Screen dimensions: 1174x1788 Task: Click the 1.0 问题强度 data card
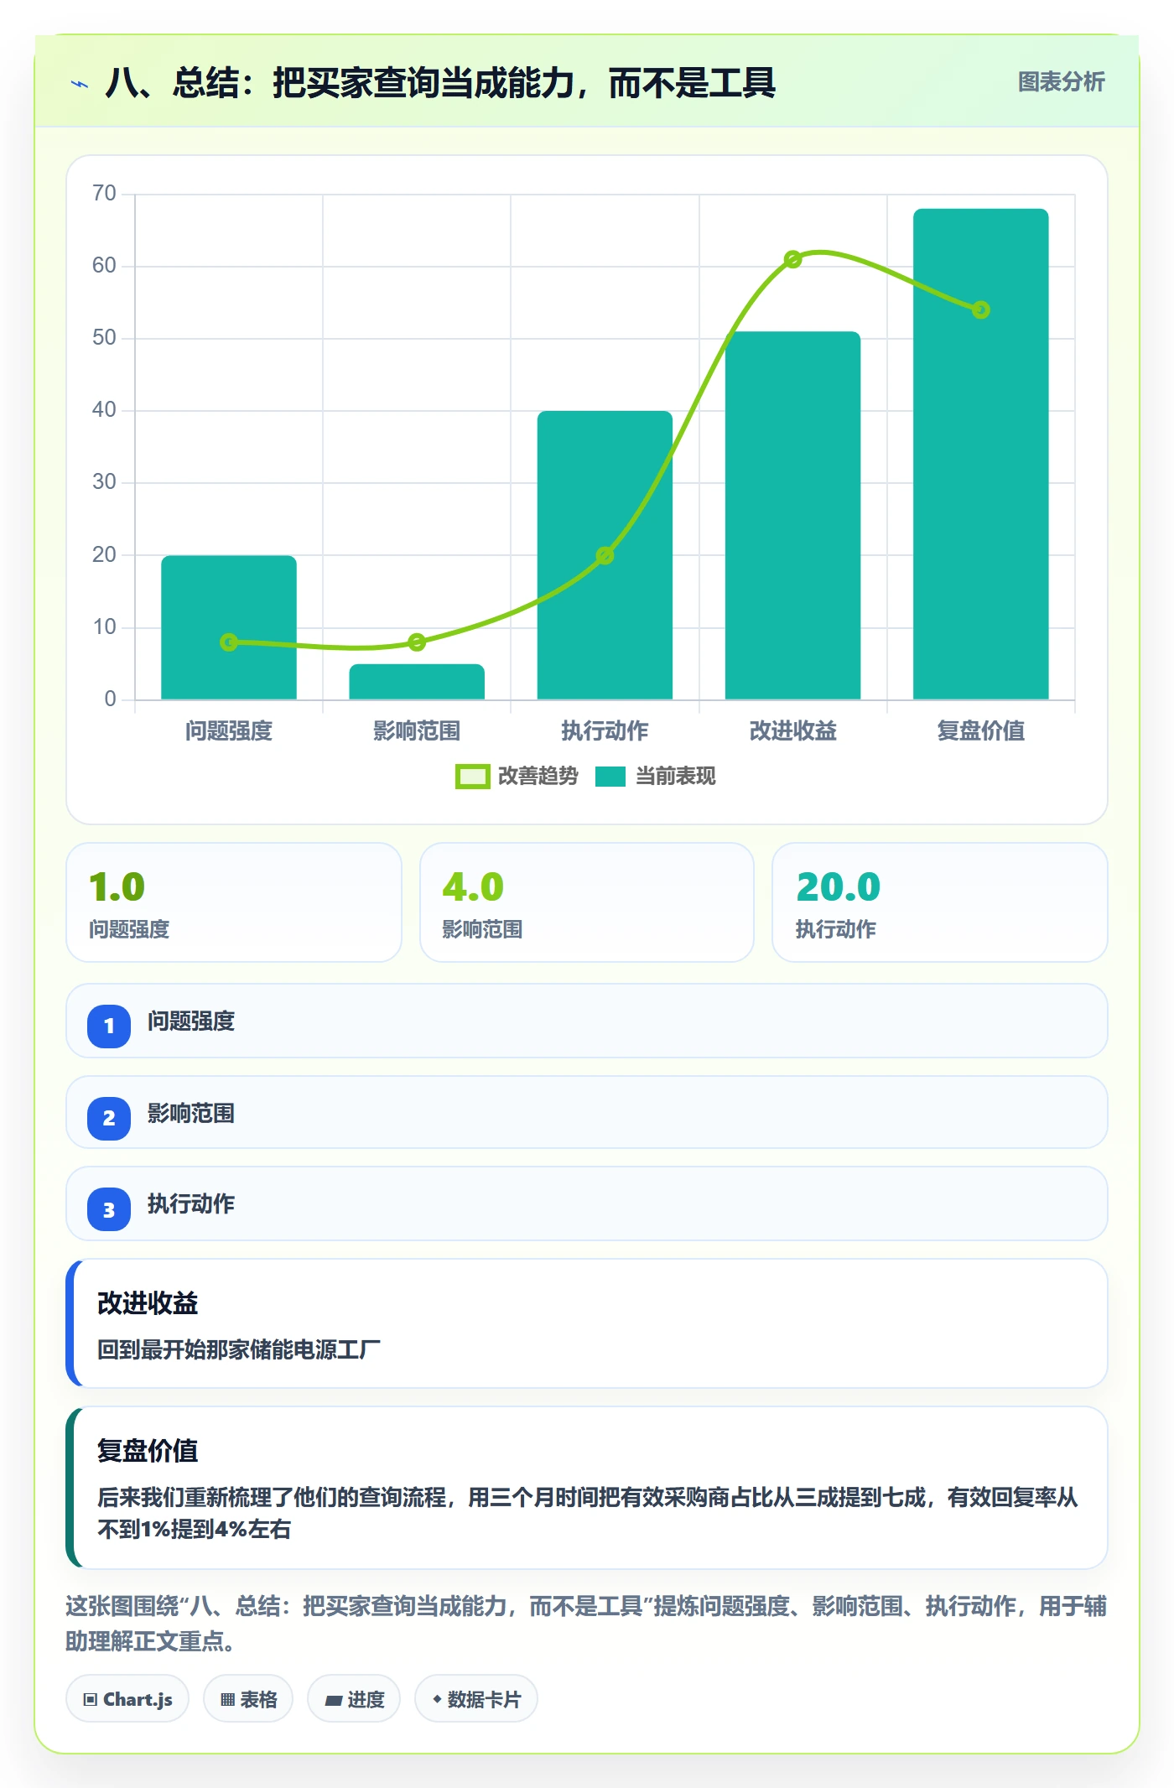pos(234,902)
